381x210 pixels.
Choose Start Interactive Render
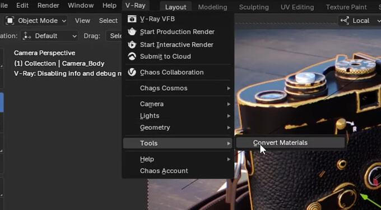pyautogui.click(x=178, y=45)
